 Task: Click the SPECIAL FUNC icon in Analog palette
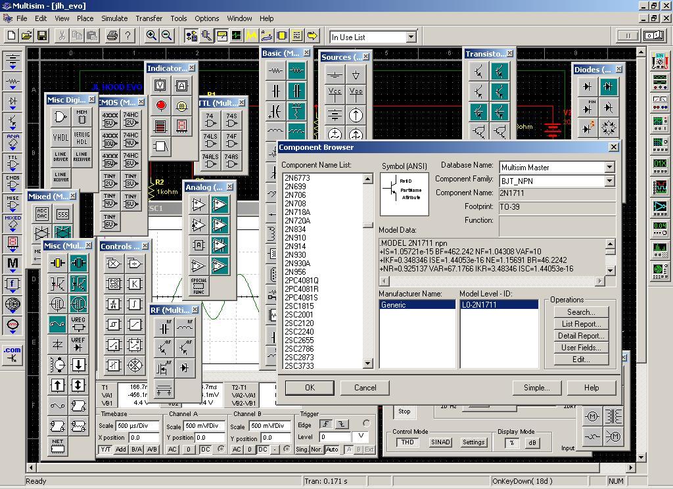pyautogui.click(x=198, y=286)
